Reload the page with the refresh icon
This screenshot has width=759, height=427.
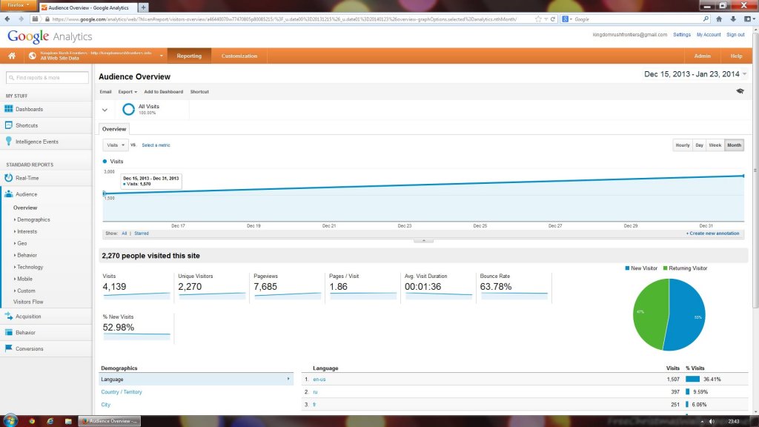click(x=553, y=19)
